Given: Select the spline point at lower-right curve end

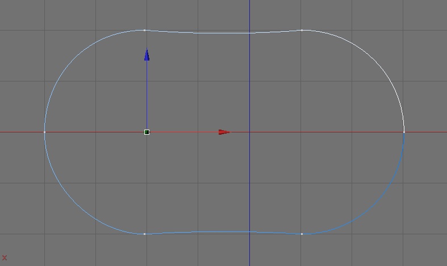Looking at the screenshot, I should coord(302,234).
